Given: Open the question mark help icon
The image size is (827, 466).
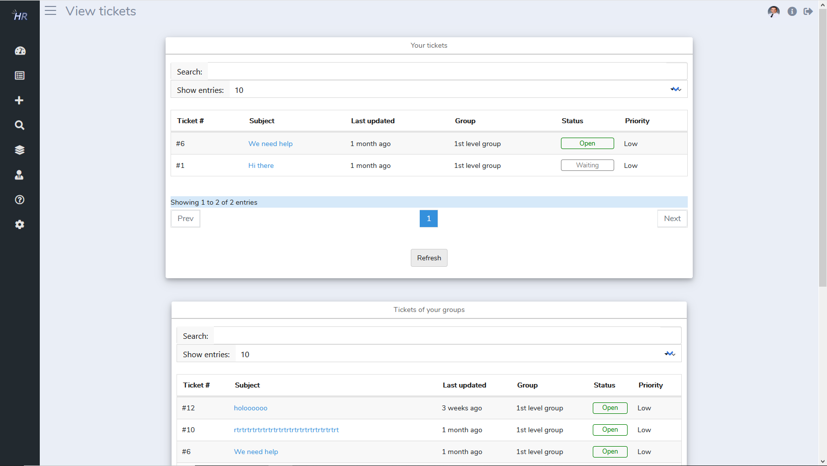Looking at the screenshot, I should 20,200.
